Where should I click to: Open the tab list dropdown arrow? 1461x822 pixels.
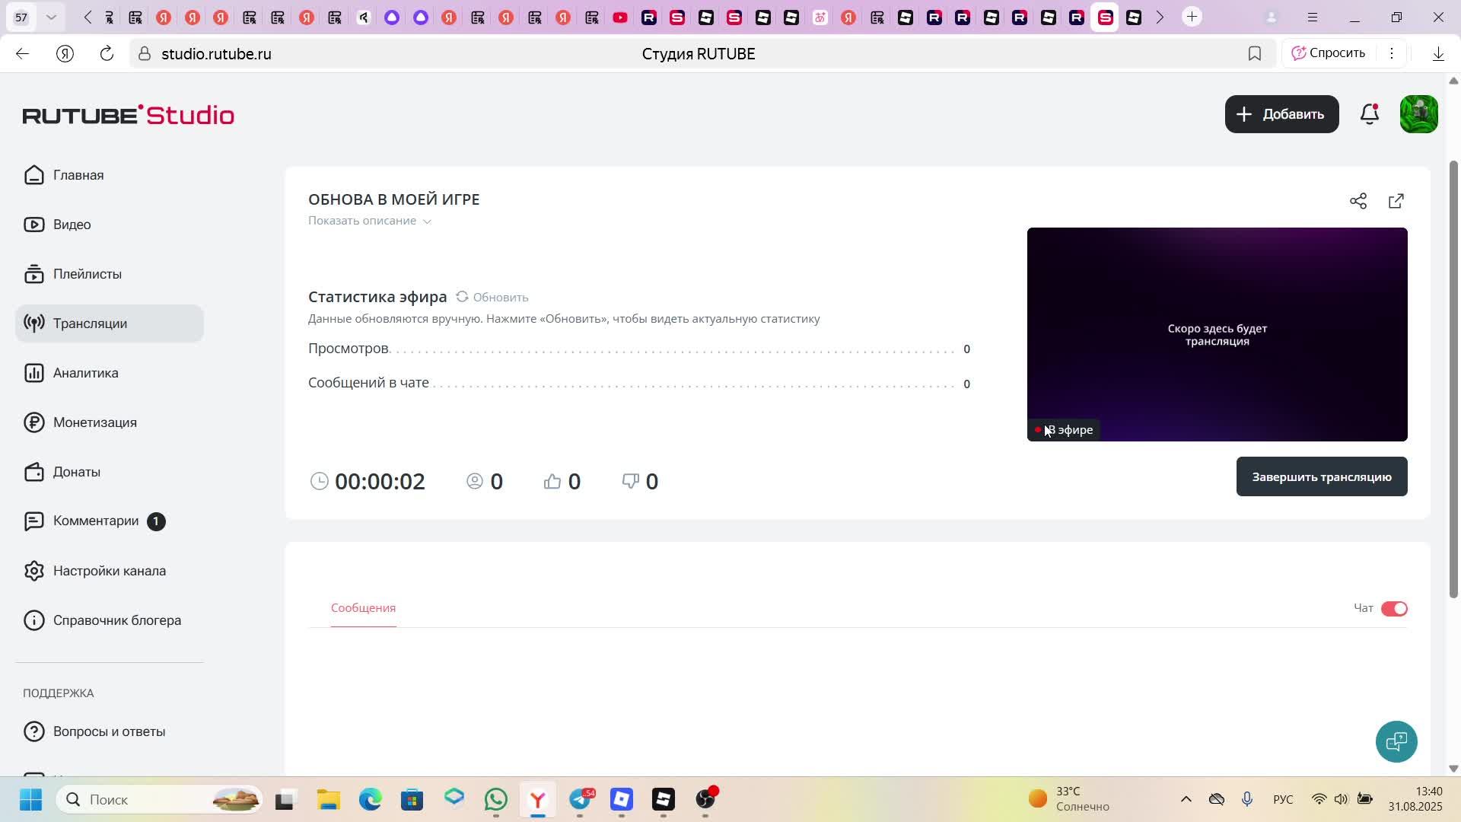pyautogui.click(x=51, y=17)
